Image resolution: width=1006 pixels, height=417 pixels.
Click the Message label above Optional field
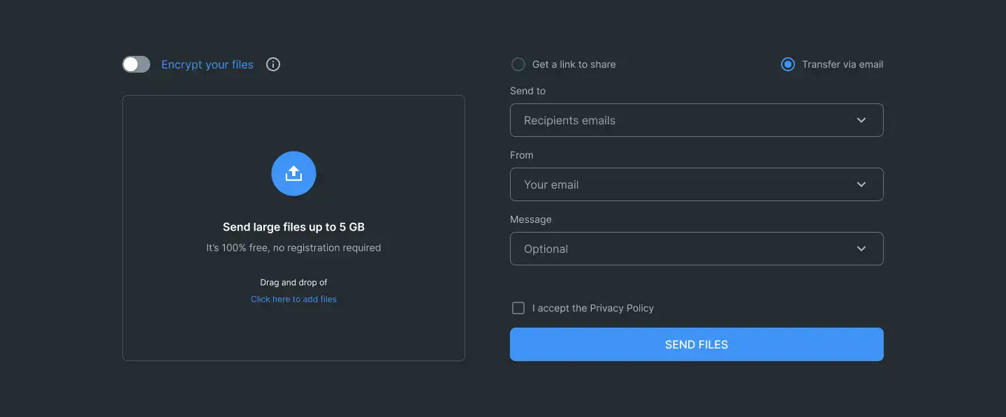click(x=530, y=219)
